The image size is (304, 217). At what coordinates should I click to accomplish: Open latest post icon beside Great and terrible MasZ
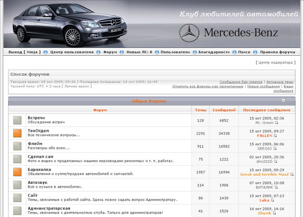click(x=292, y=174)
